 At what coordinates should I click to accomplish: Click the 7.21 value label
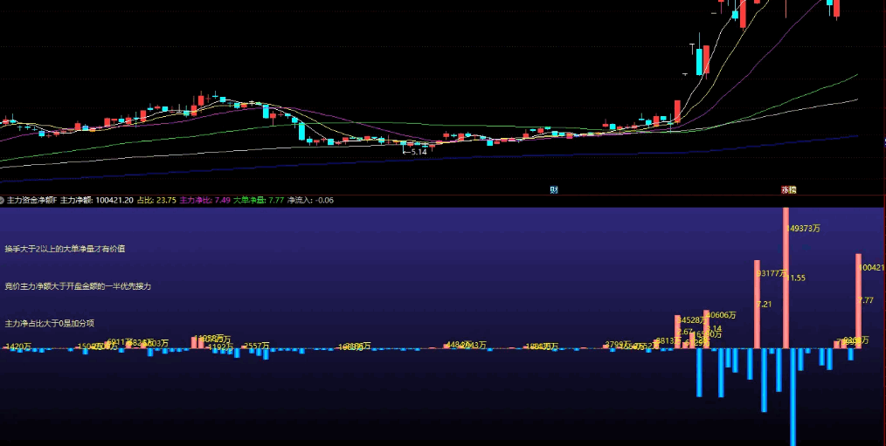pos(764,305)
